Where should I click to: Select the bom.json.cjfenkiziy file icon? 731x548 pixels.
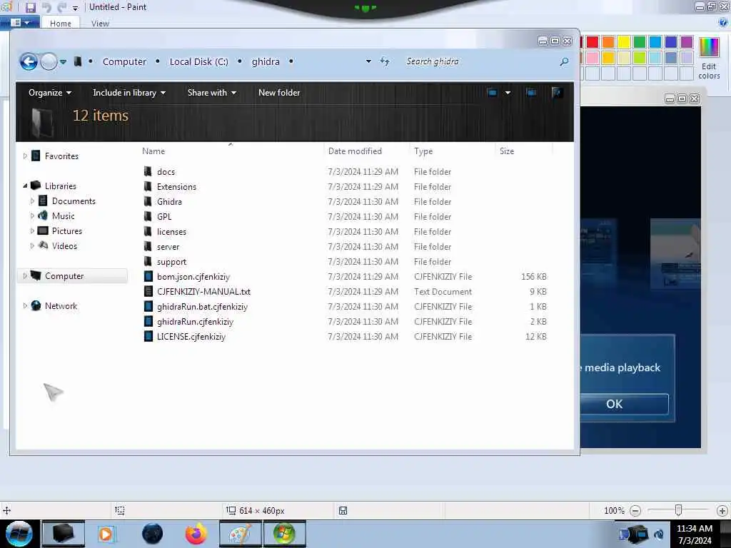tap(148, 276)
